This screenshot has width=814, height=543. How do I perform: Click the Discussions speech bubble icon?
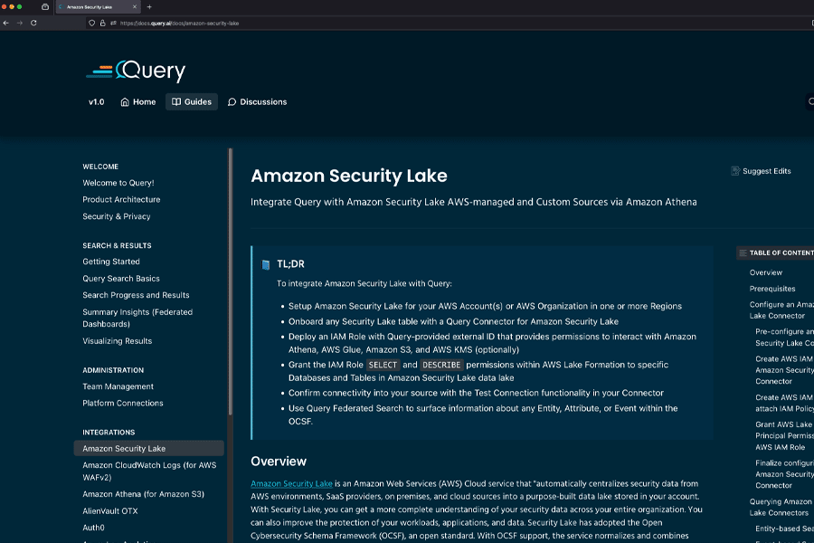232,102
